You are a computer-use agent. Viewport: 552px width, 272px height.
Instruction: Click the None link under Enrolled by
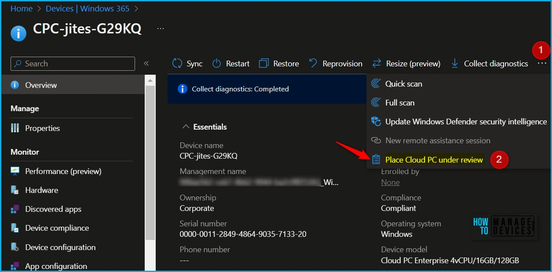click(390, 182)
